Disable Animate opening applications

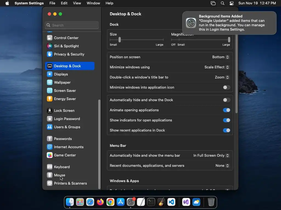tap(226, 110)
